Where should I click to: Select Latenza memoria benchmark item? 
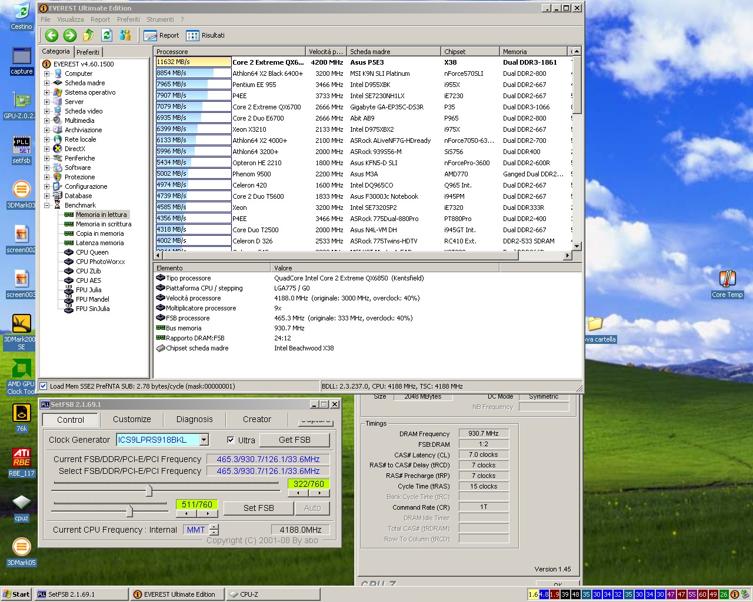click(x=99, y=243)
